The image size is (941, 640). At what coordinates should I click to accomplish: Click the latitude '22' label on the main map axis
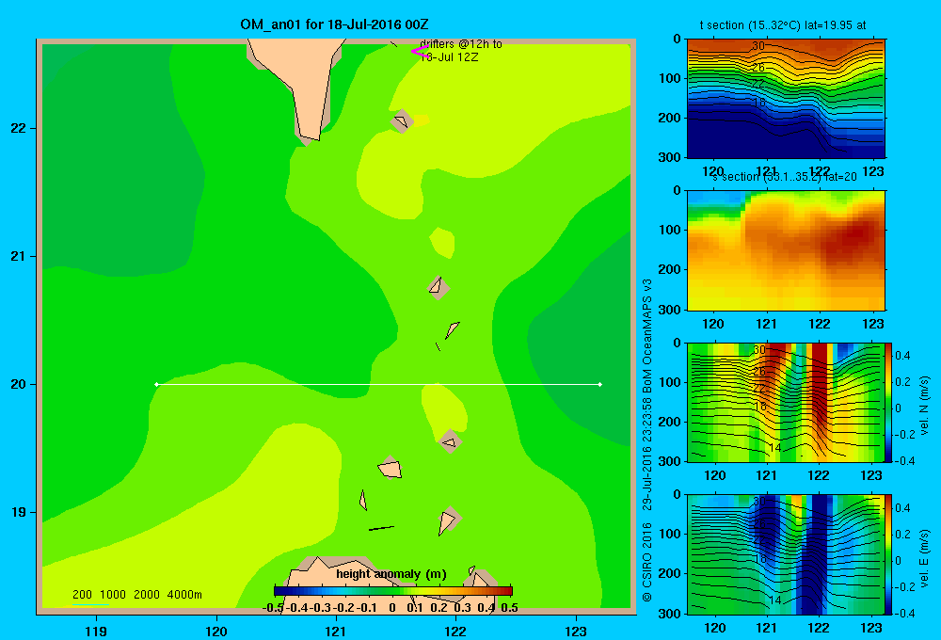point(19,129)
